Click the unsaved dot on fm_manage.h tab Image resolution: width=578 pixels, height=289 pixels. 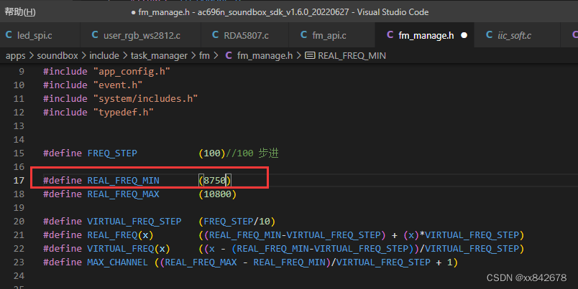pyautogui.click(x=464, y=34)
